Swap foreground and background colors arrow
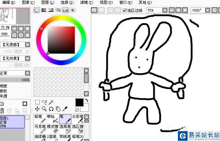 [87, 100]
